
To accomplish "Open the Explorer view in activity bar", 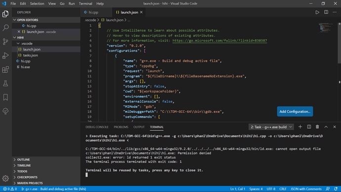I will 5,14.
